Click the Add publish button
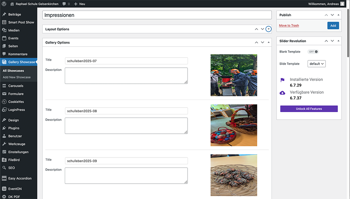 click(333, 25)
